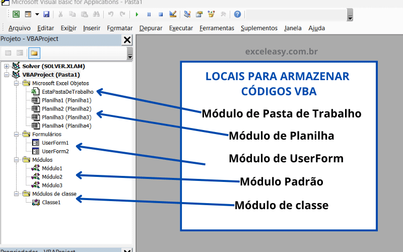Stop execution with the Reset square icon
The width and height of the screenshot is (403, 252).
(161, 15)
